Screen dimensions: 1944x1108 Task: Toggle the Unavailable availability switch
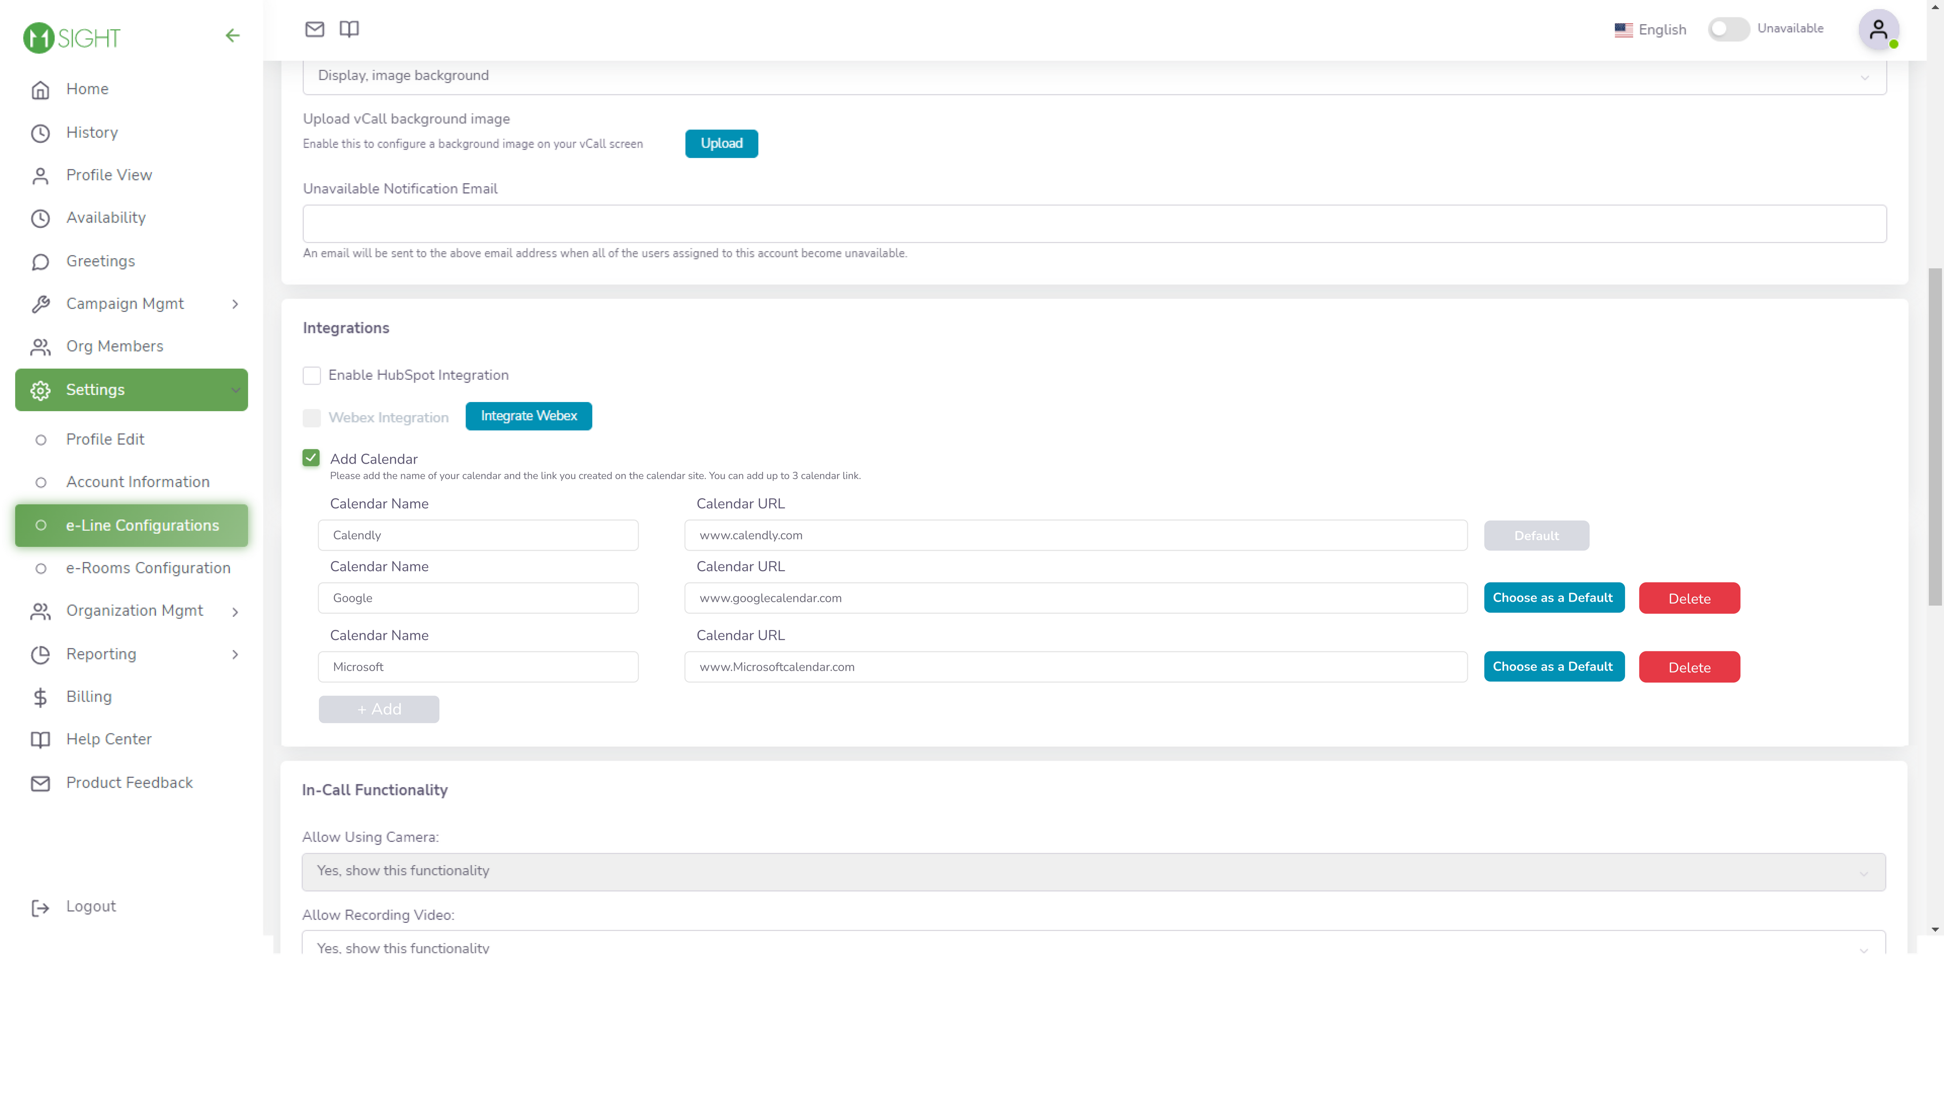click(x=1728, y=29)
